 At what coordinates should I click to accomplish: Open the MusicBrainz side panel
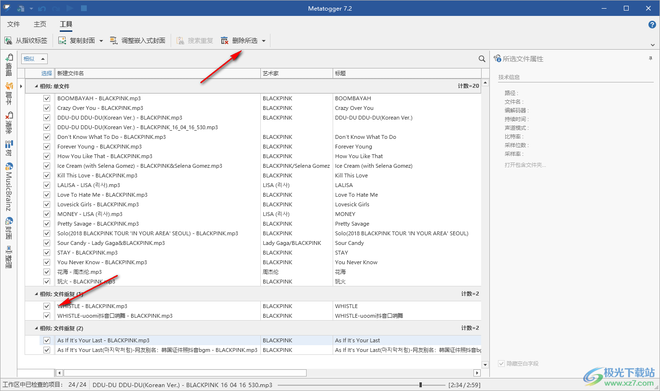9,188
